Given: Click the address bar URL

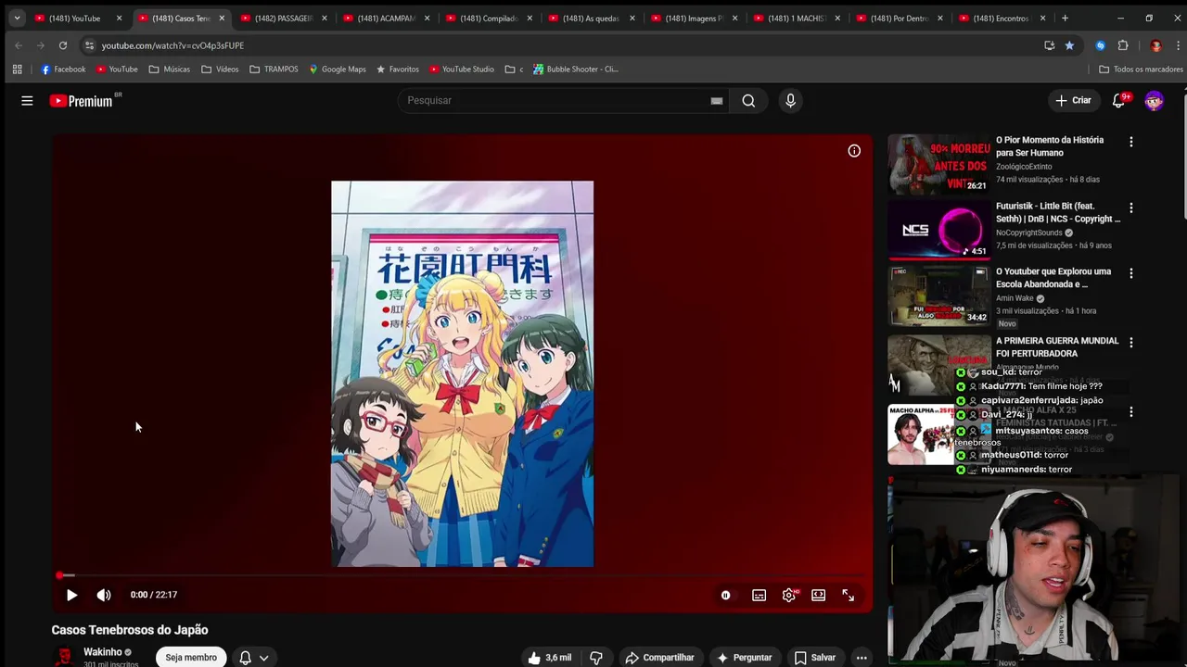Looking at the screenshot, I should click(172, 45).
